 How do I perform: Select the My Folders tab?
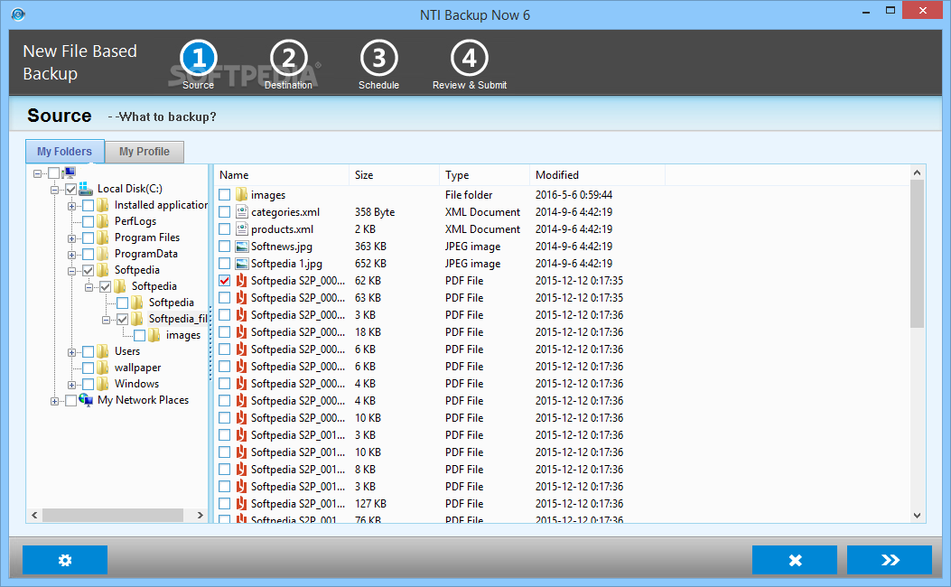(65, 152)
